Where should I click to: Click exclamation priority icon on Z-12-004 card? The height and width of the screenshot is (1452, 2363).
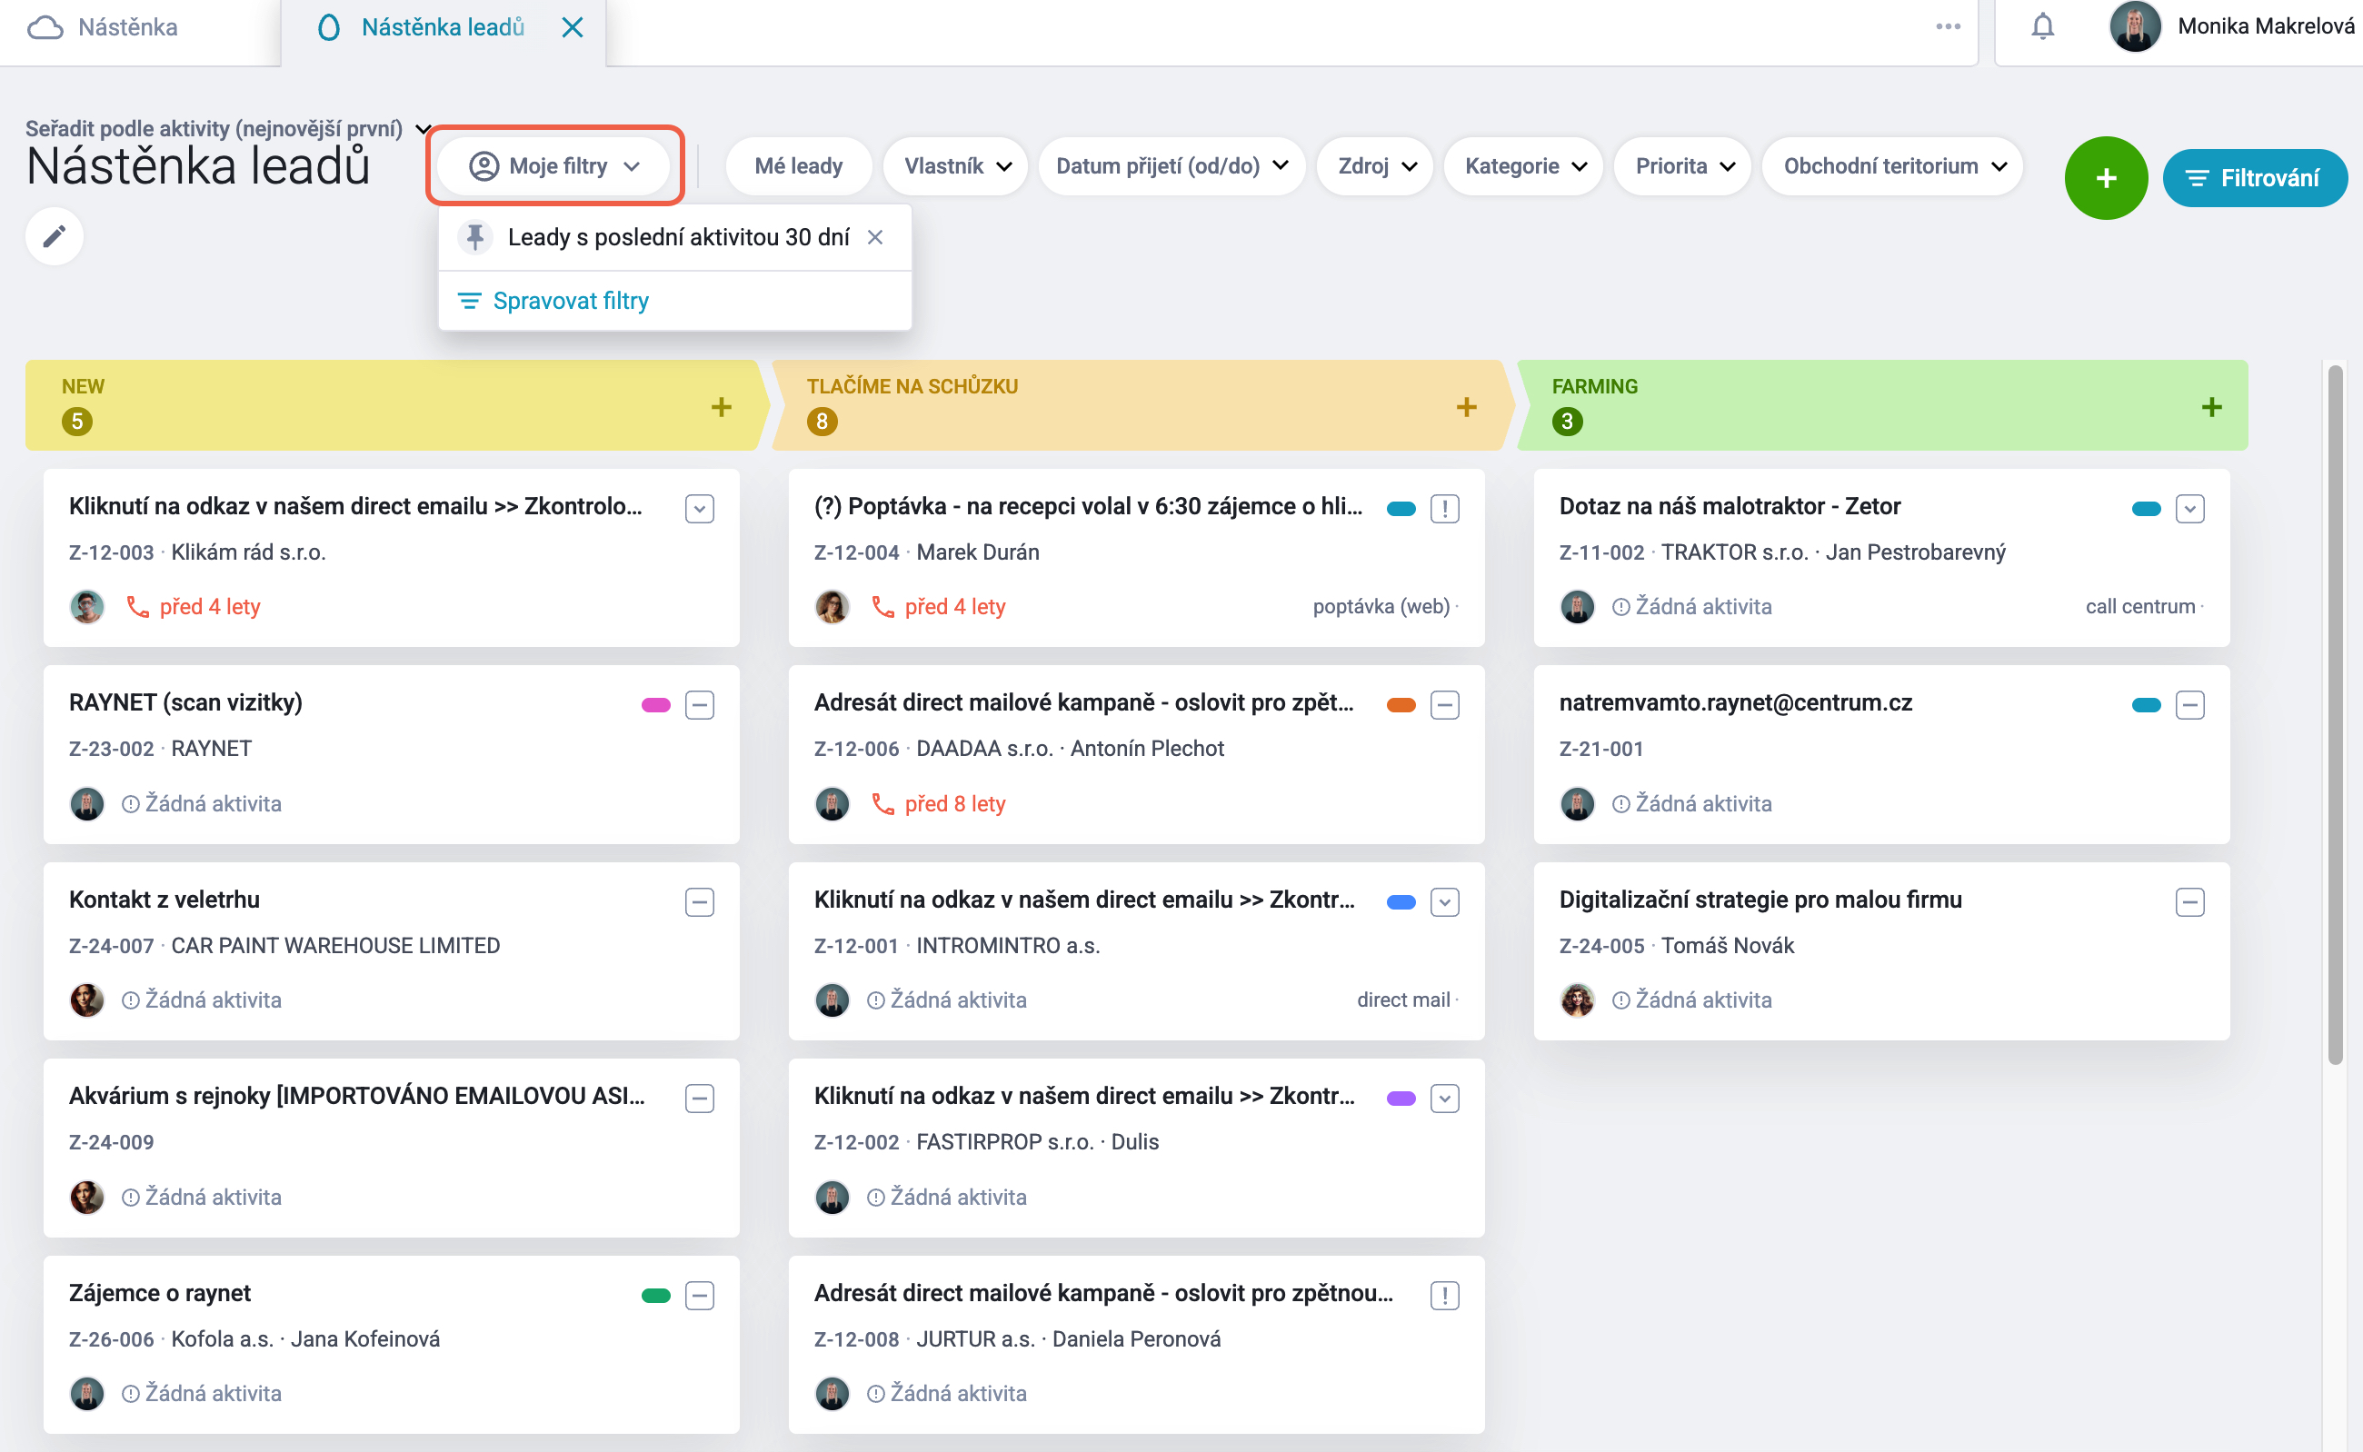click(1445, 509)
